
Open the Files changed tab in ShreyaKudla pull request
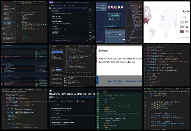click(79, 101)
